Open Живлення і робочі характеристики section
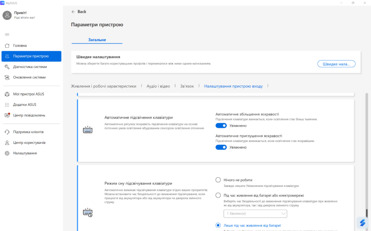The height and width of the screenshot is (231, 371). 104,86
